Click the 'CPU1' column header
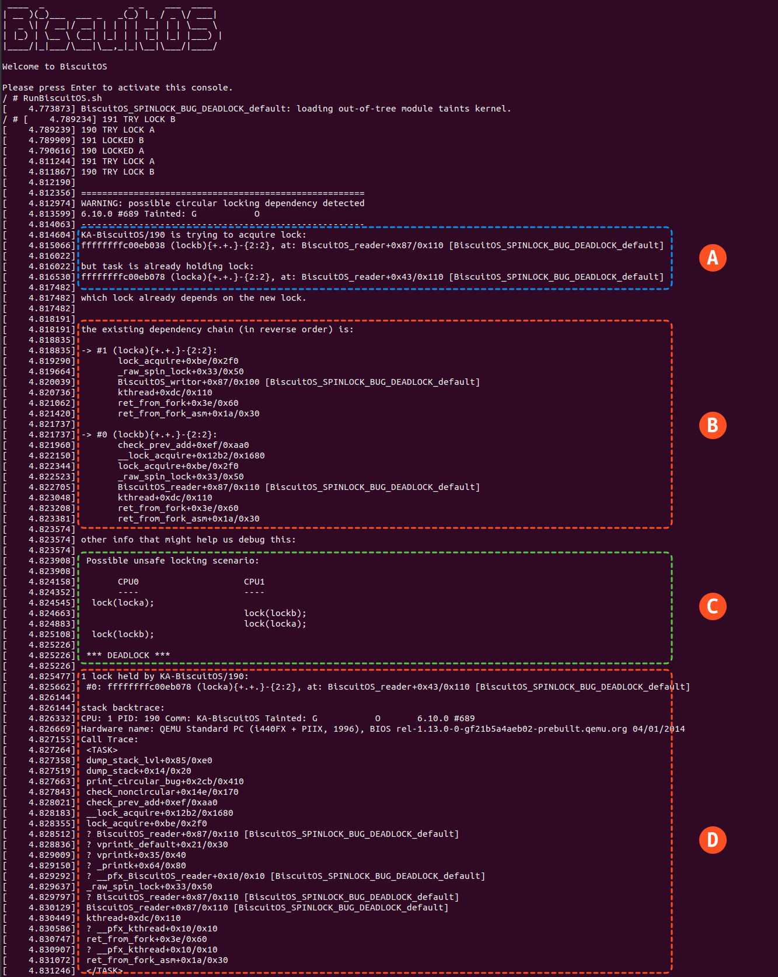 coord(254,582)
